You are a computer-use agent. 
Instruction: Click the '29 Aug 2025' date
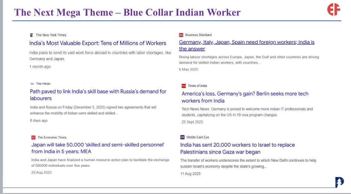click(x=41, y=172)
